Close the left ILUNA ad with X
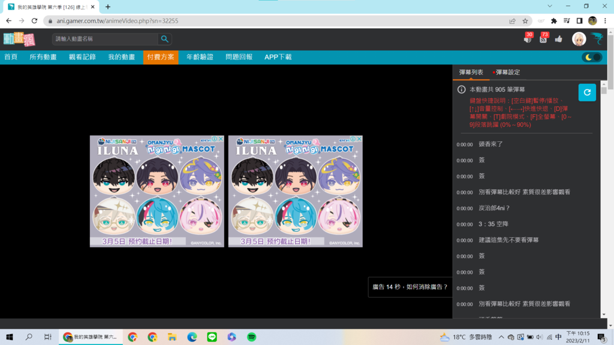 (221, 139)
